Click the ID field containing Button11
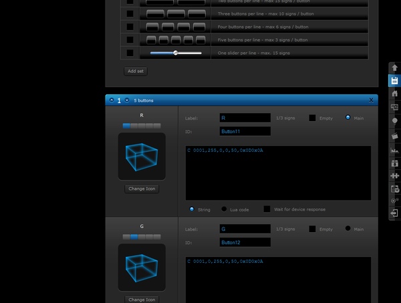This screenshot has height=303, width=401. (245, 131)
